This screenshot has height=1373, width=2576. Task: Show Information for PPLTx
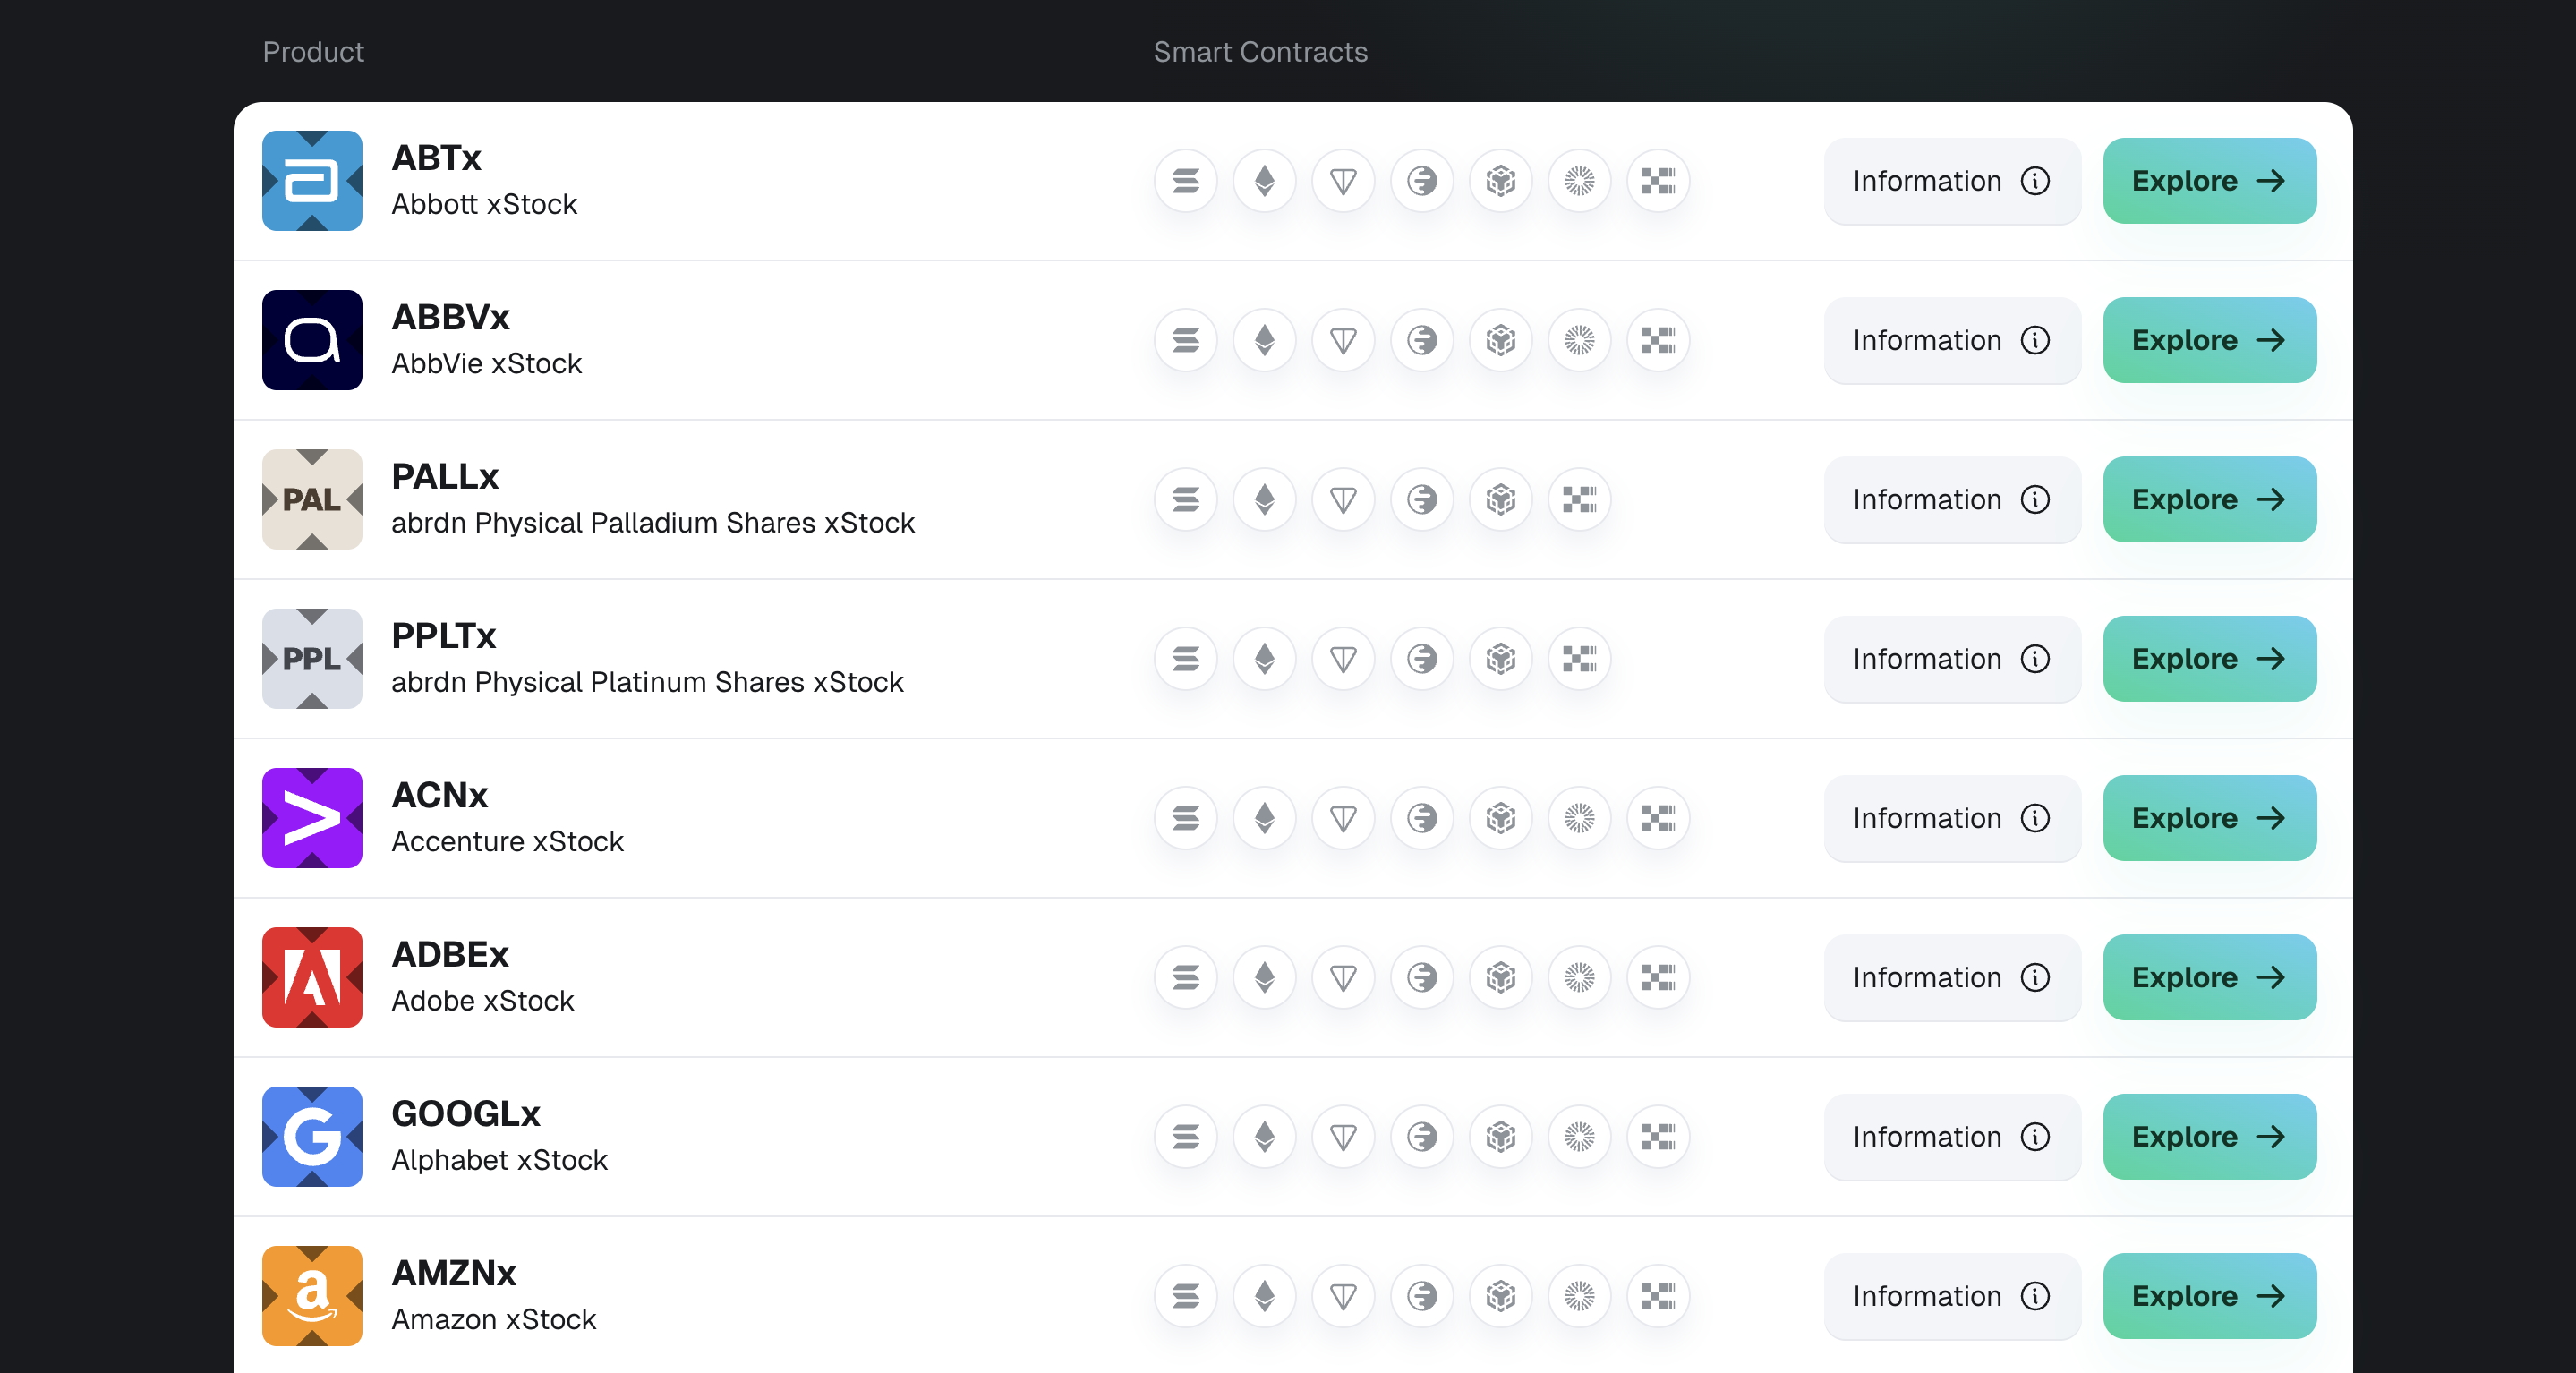tap(1951, 659)
